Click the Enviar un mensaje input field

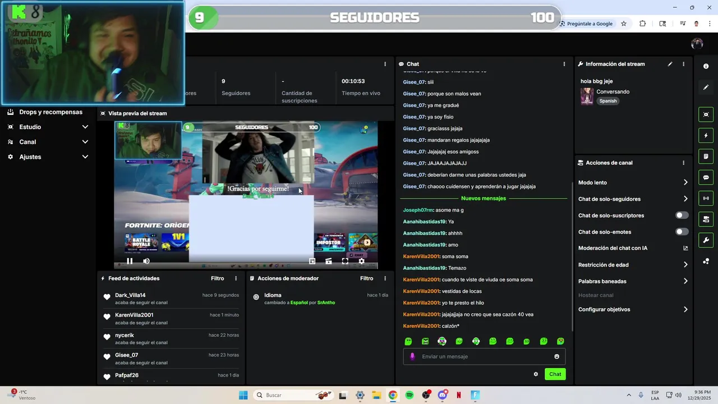484,356
